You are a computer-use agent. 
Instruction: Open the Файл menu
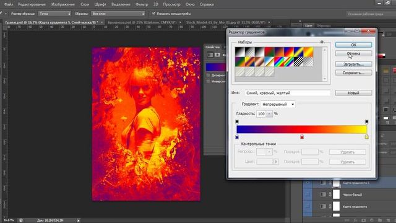click(9, 4)
